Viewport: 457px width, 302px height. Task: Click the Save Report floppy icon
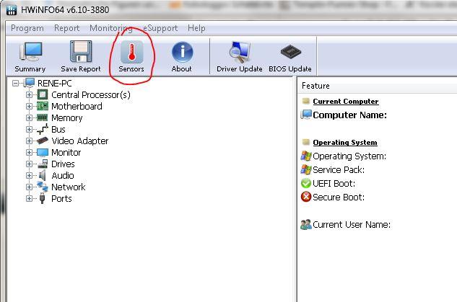[81, 51]
